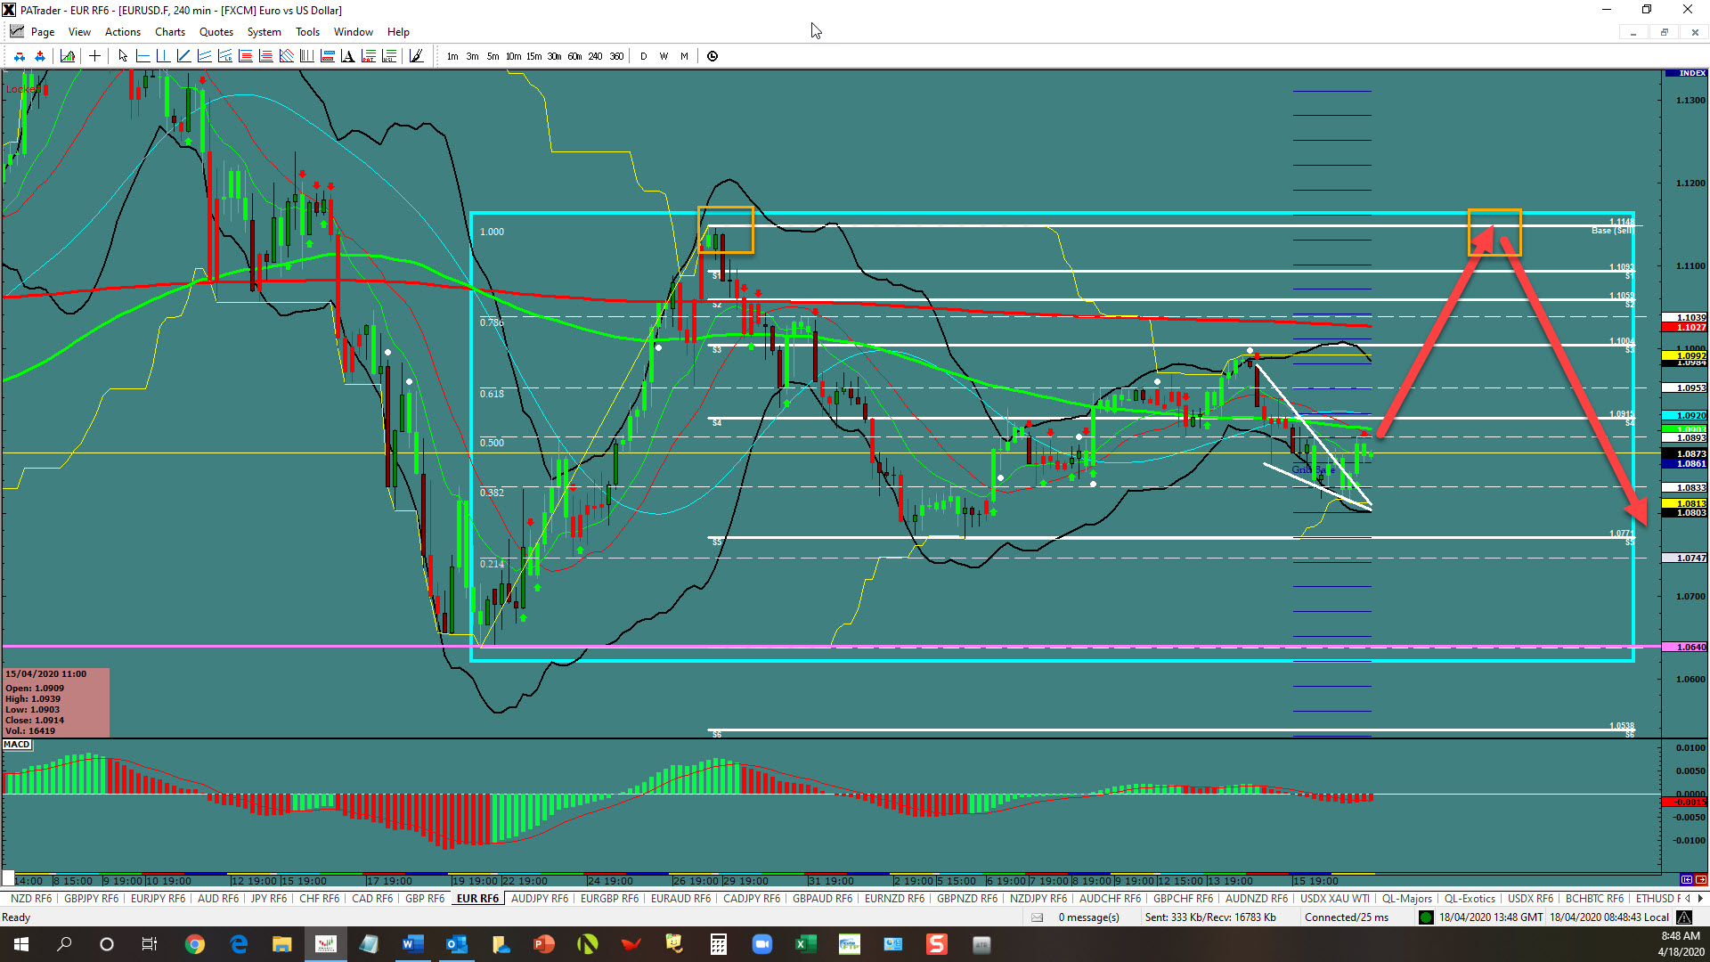Open Excel from the taskbar
Image resolution: width=1710 pixels, height=962 pixels.
(x=805, y=944)
